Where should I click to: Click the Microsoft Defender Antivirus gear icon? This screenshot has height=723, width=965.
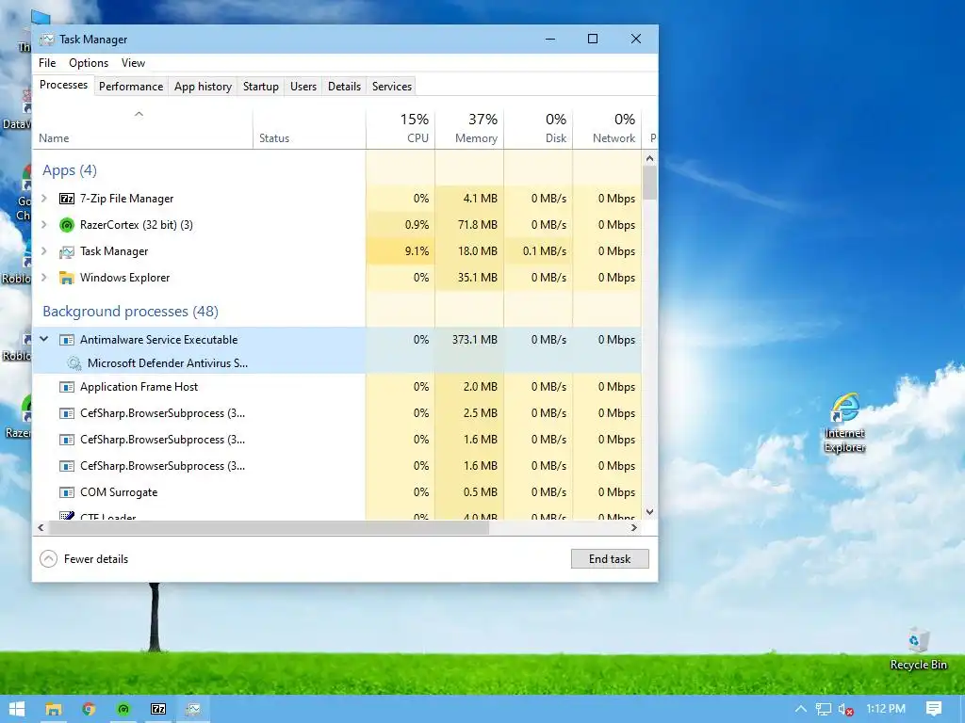pos(74,363)
